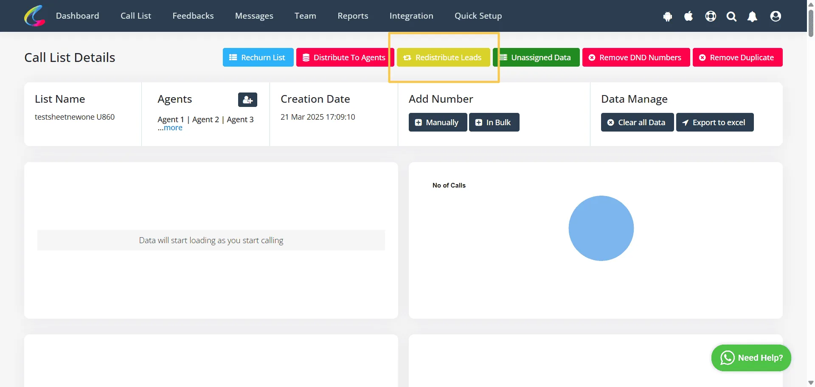Click the search magnifier icon

[731, 16]
